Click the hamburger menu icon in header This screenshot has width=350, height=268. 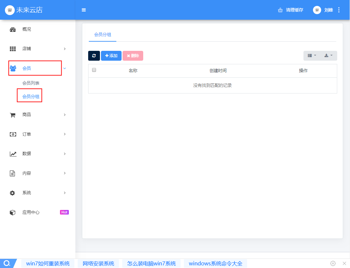[84, 10]
